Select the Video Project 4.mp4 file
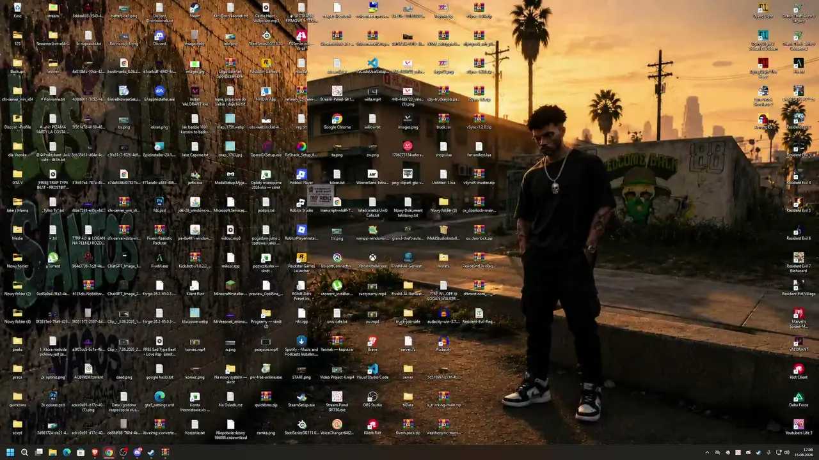 [337, 372]
